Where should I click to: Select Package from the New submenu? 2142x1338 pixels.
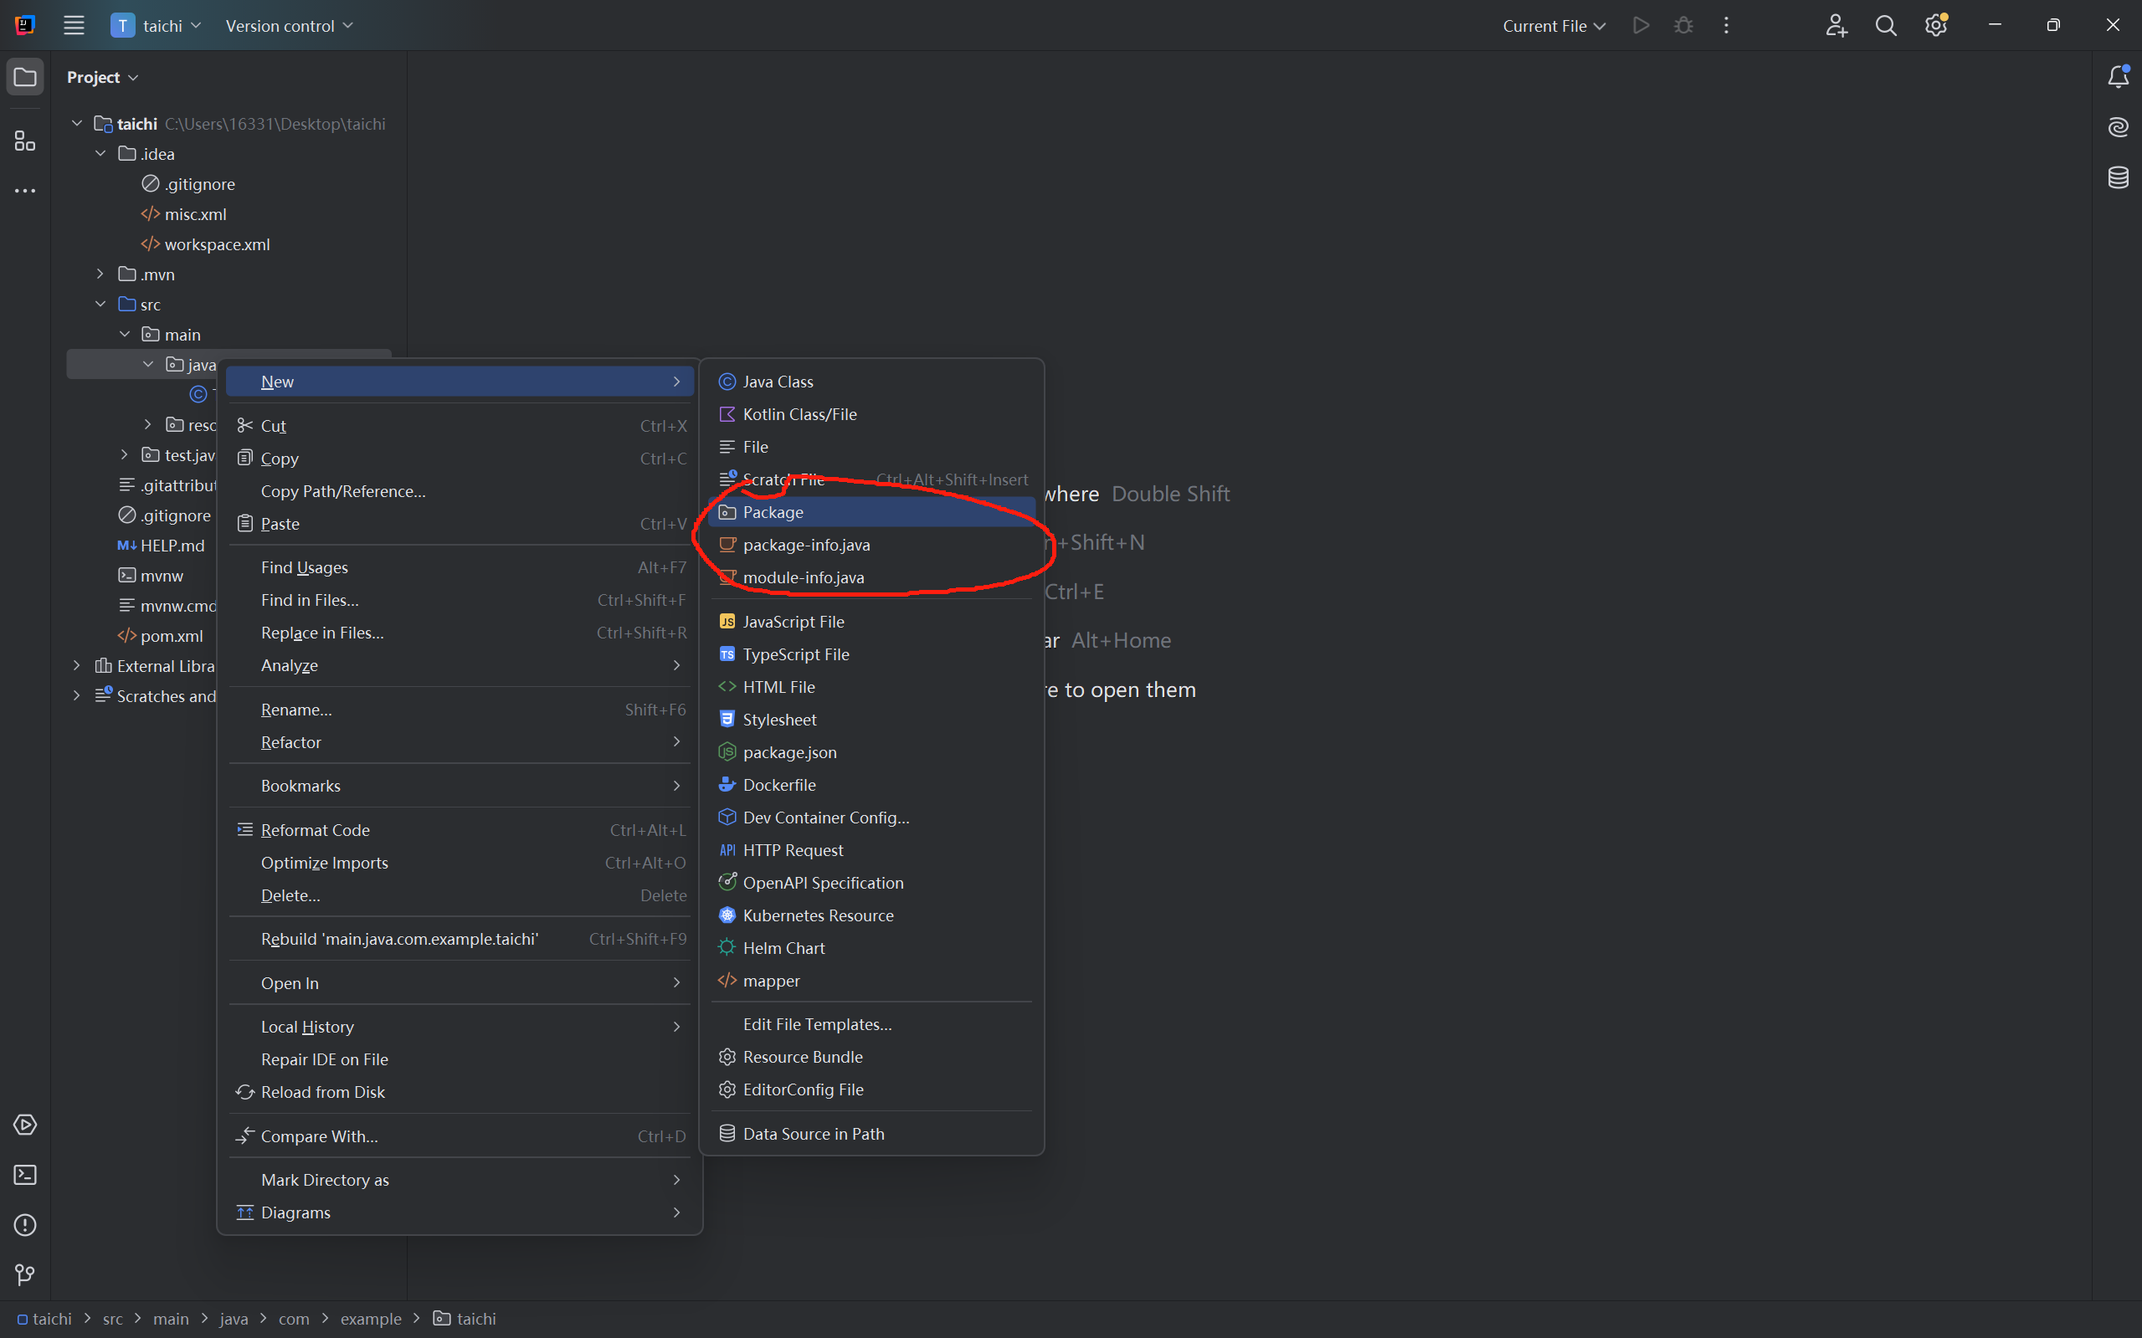point(773,512)
